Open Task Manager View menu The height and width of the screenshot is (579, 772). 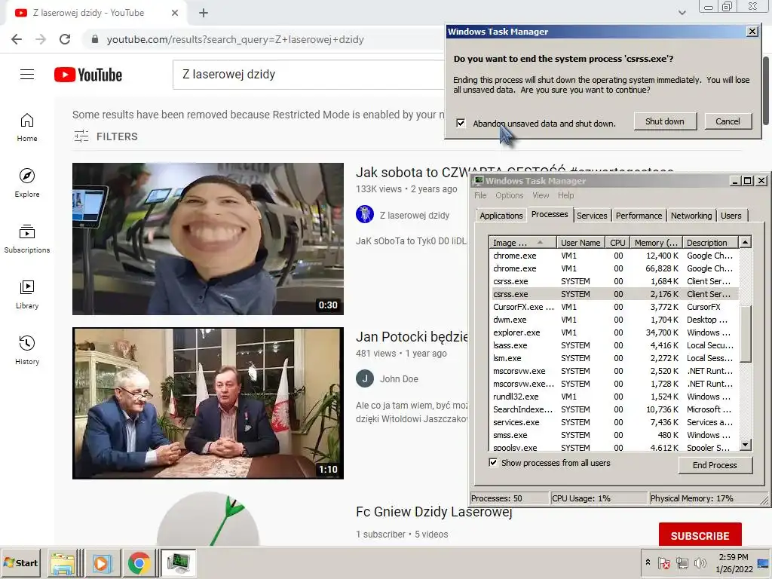pos(541,195)
